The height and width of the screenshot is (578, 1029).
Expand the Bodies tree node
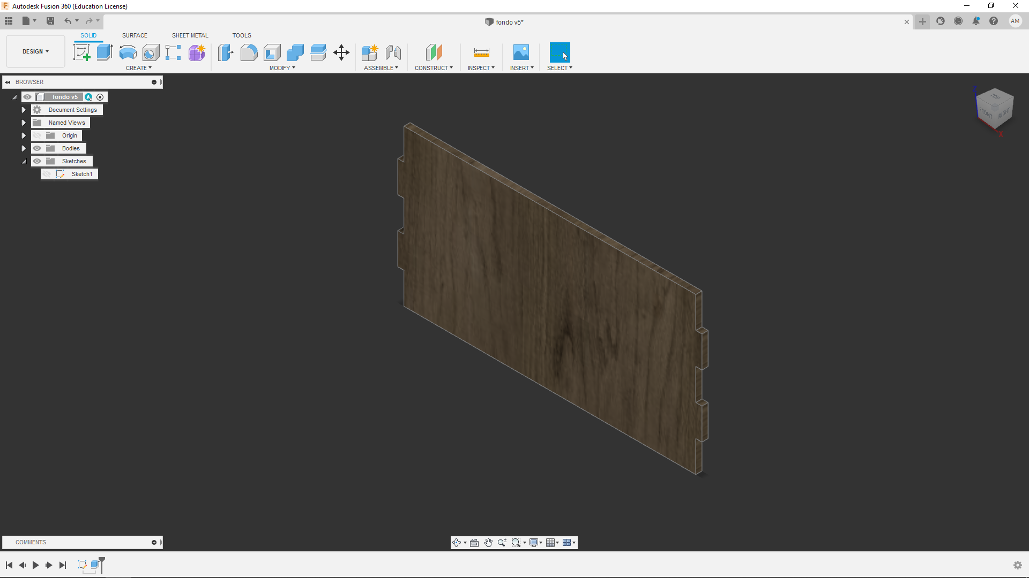[24, 148]
